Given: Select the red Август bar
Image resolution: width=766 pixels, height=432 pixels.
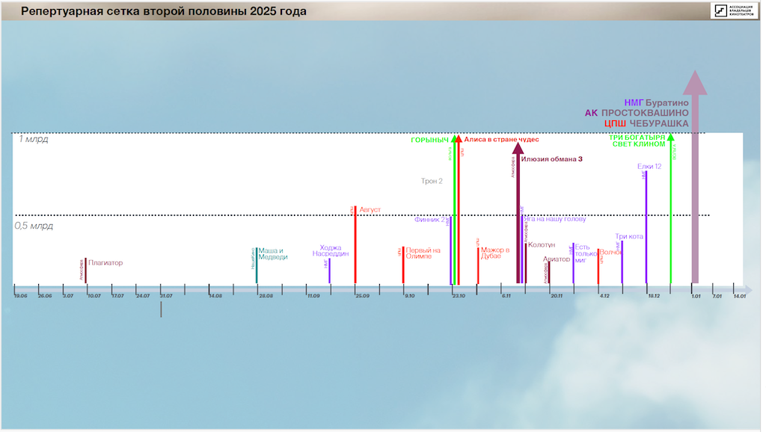Looking at the screenshot, I should (355, 247).
